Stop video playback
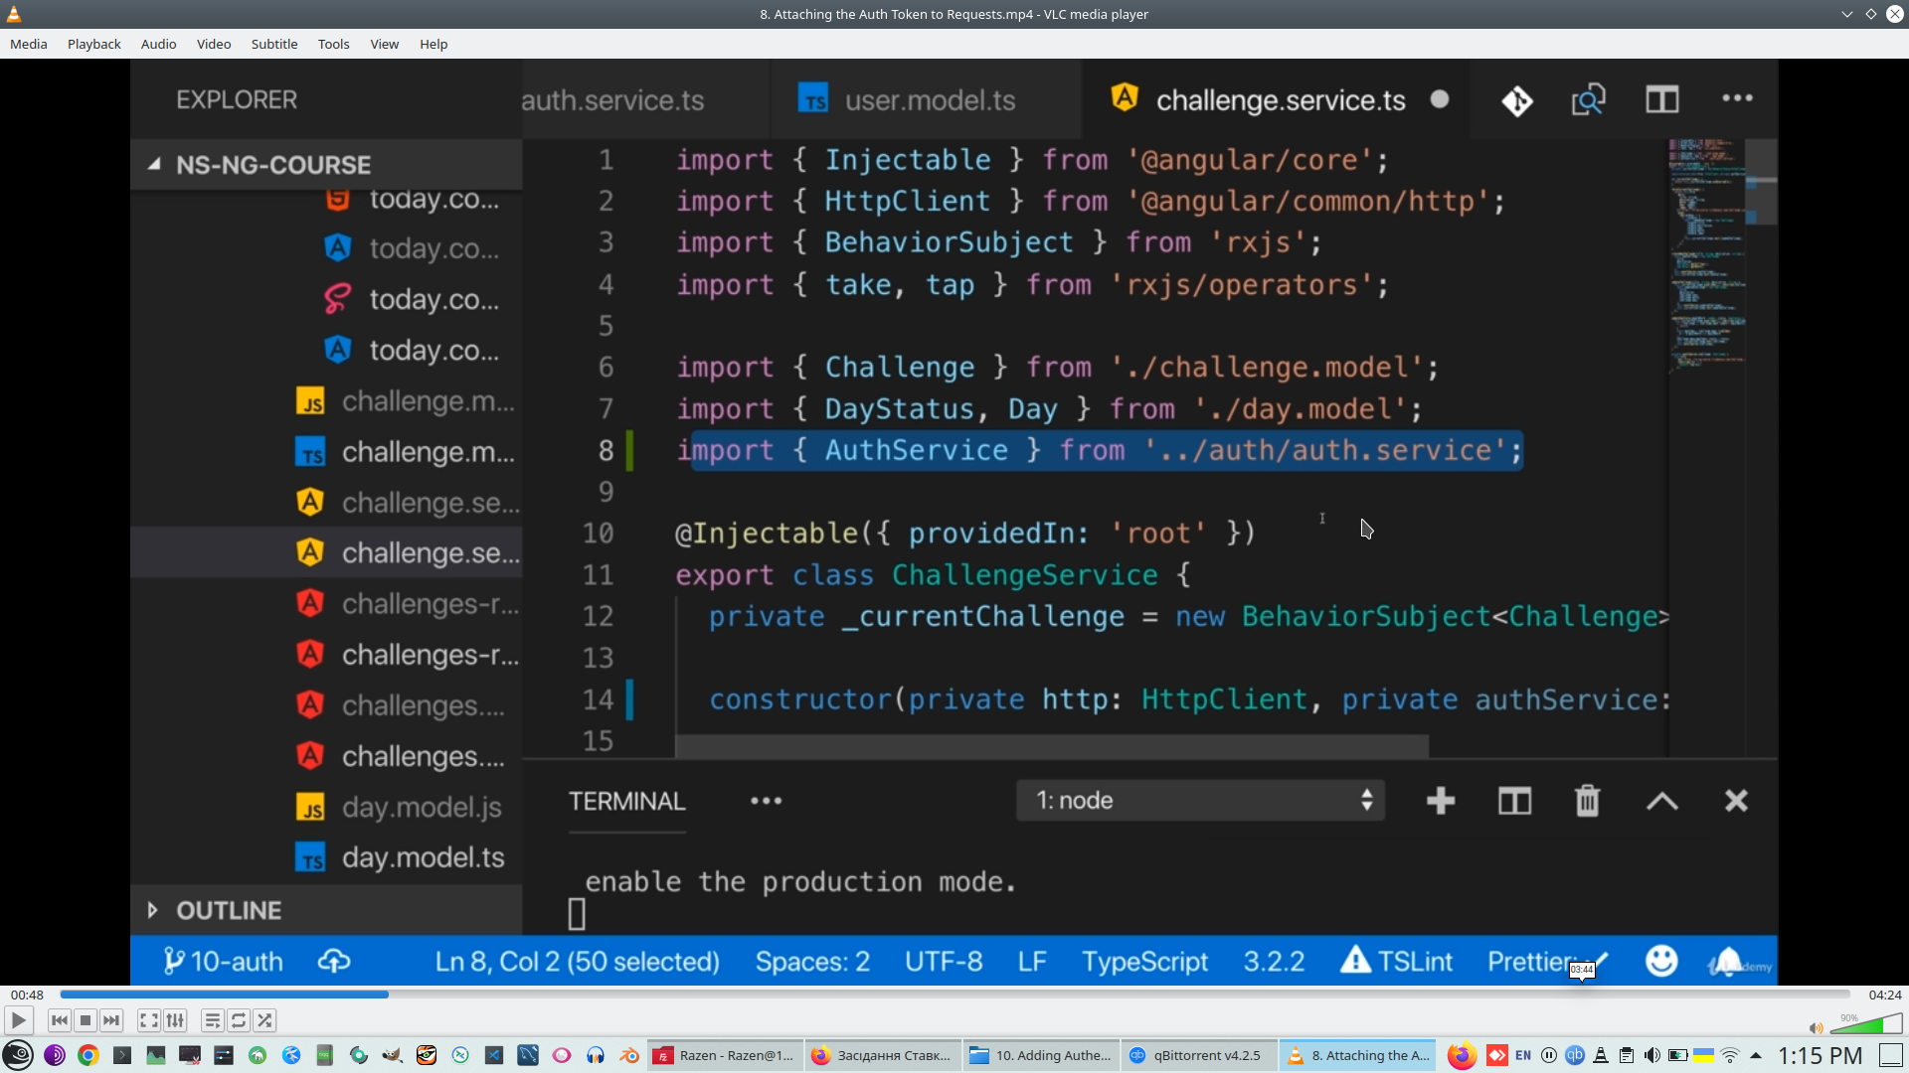Image resolution: width=1909 pixels, height=1073 pixels. [x=86, y=1020]
